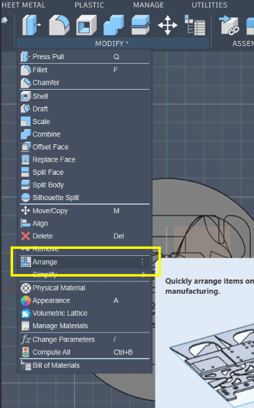The height and width of the screenshot is (408, 254).
Task: Open Change Parameters menu entry
Action: [x=84, y=340]
